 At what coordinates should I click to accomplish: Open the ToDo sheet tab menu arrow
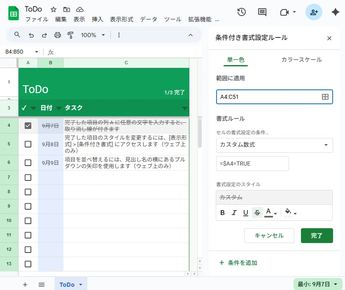pyautogui.click(x=81, y=285)
